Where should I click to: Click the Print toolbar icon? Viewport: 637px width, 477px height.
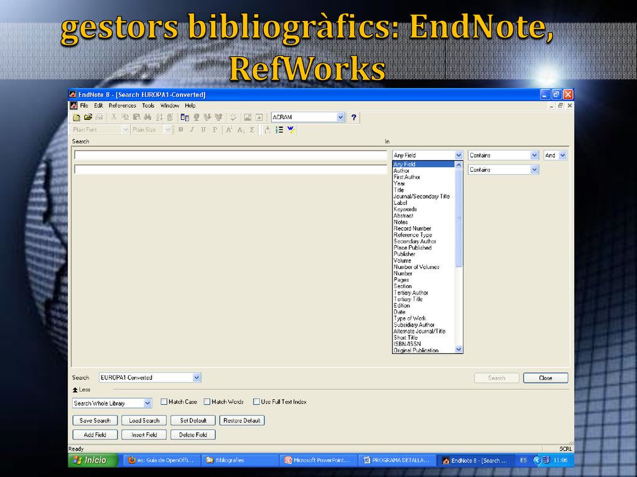point(99,117)
